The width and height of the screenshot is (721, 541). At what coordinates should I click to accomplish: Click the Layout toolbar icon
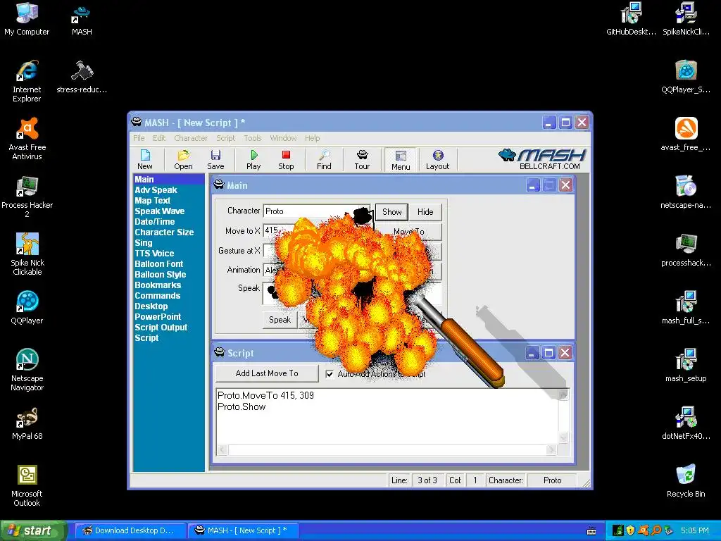click(438, 160)
